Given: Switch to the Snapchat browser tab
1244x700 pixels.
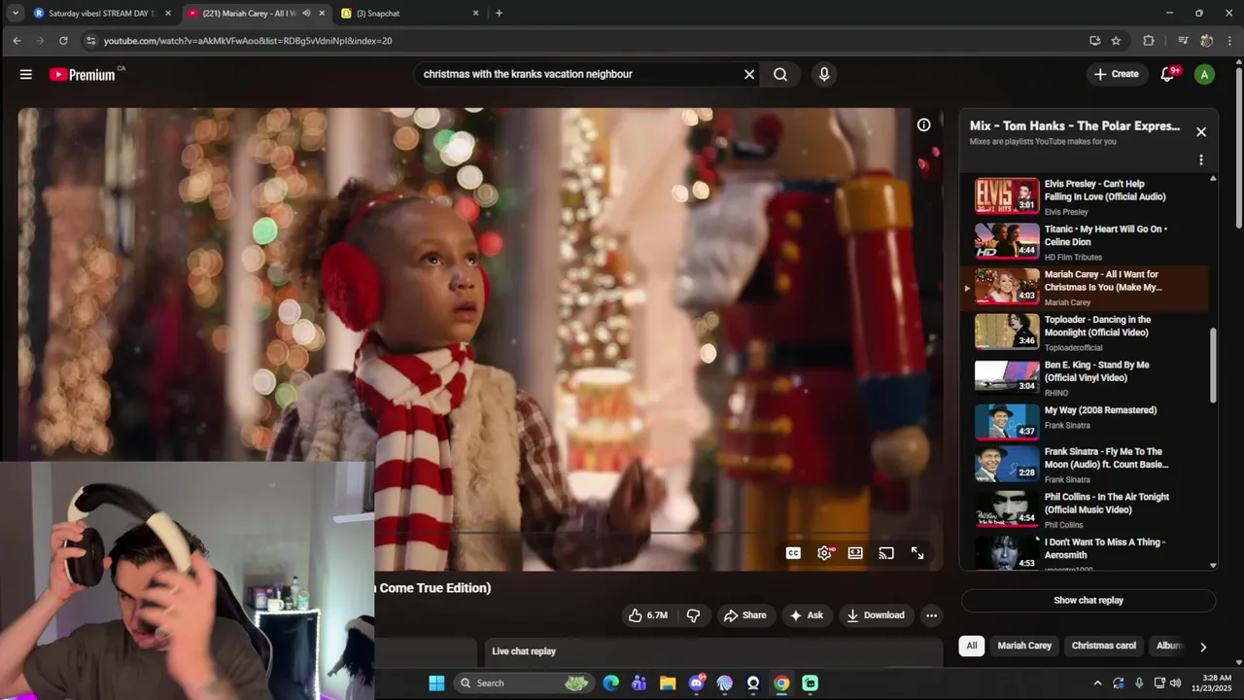Looking at the screenshot, I should [408, 14].
